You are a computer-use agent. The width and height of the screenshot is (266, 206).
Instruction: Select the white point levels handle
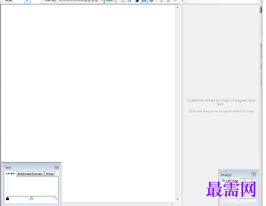click(56, 199)
